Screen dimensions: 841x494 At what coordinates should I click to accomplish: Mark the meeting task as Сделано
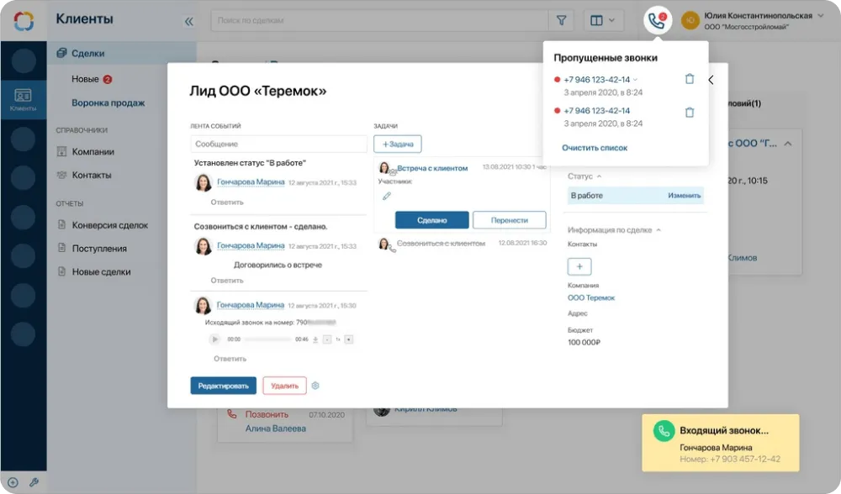pos(431,220)
